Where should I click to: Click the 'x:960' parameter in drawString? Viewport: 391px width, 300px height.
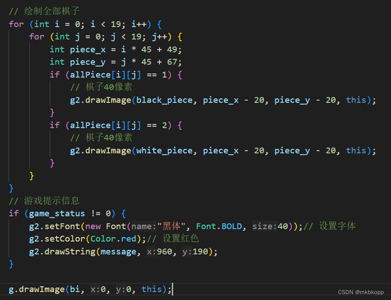pos(160,252)
